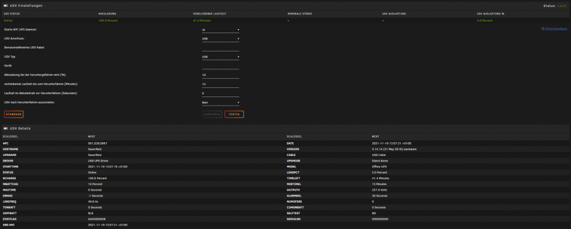
Task: Focus the Laufzeit im Akkubetrieb seconds field
Action: tap(220, 94)
